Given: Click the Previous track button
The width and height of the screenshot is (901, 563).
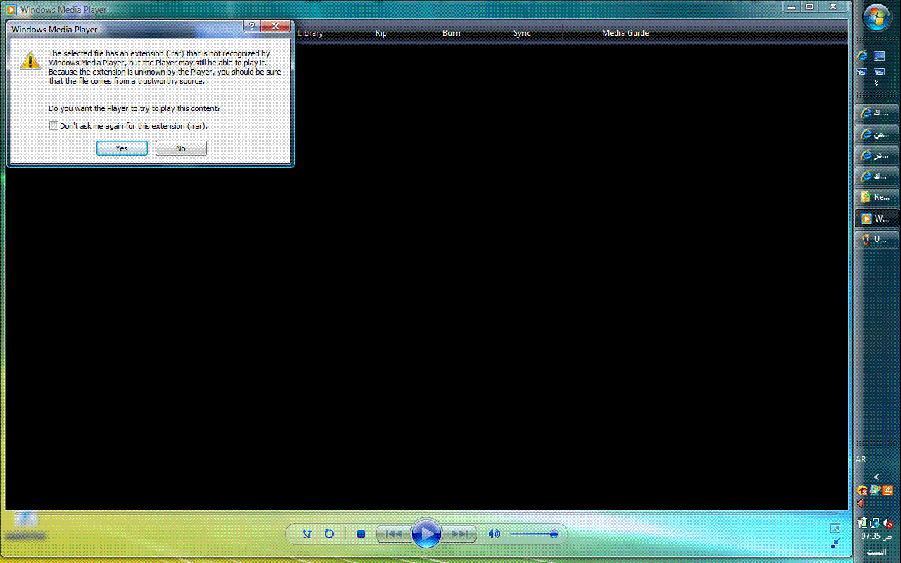Looking at the screenshot, I should coord(393,534).
